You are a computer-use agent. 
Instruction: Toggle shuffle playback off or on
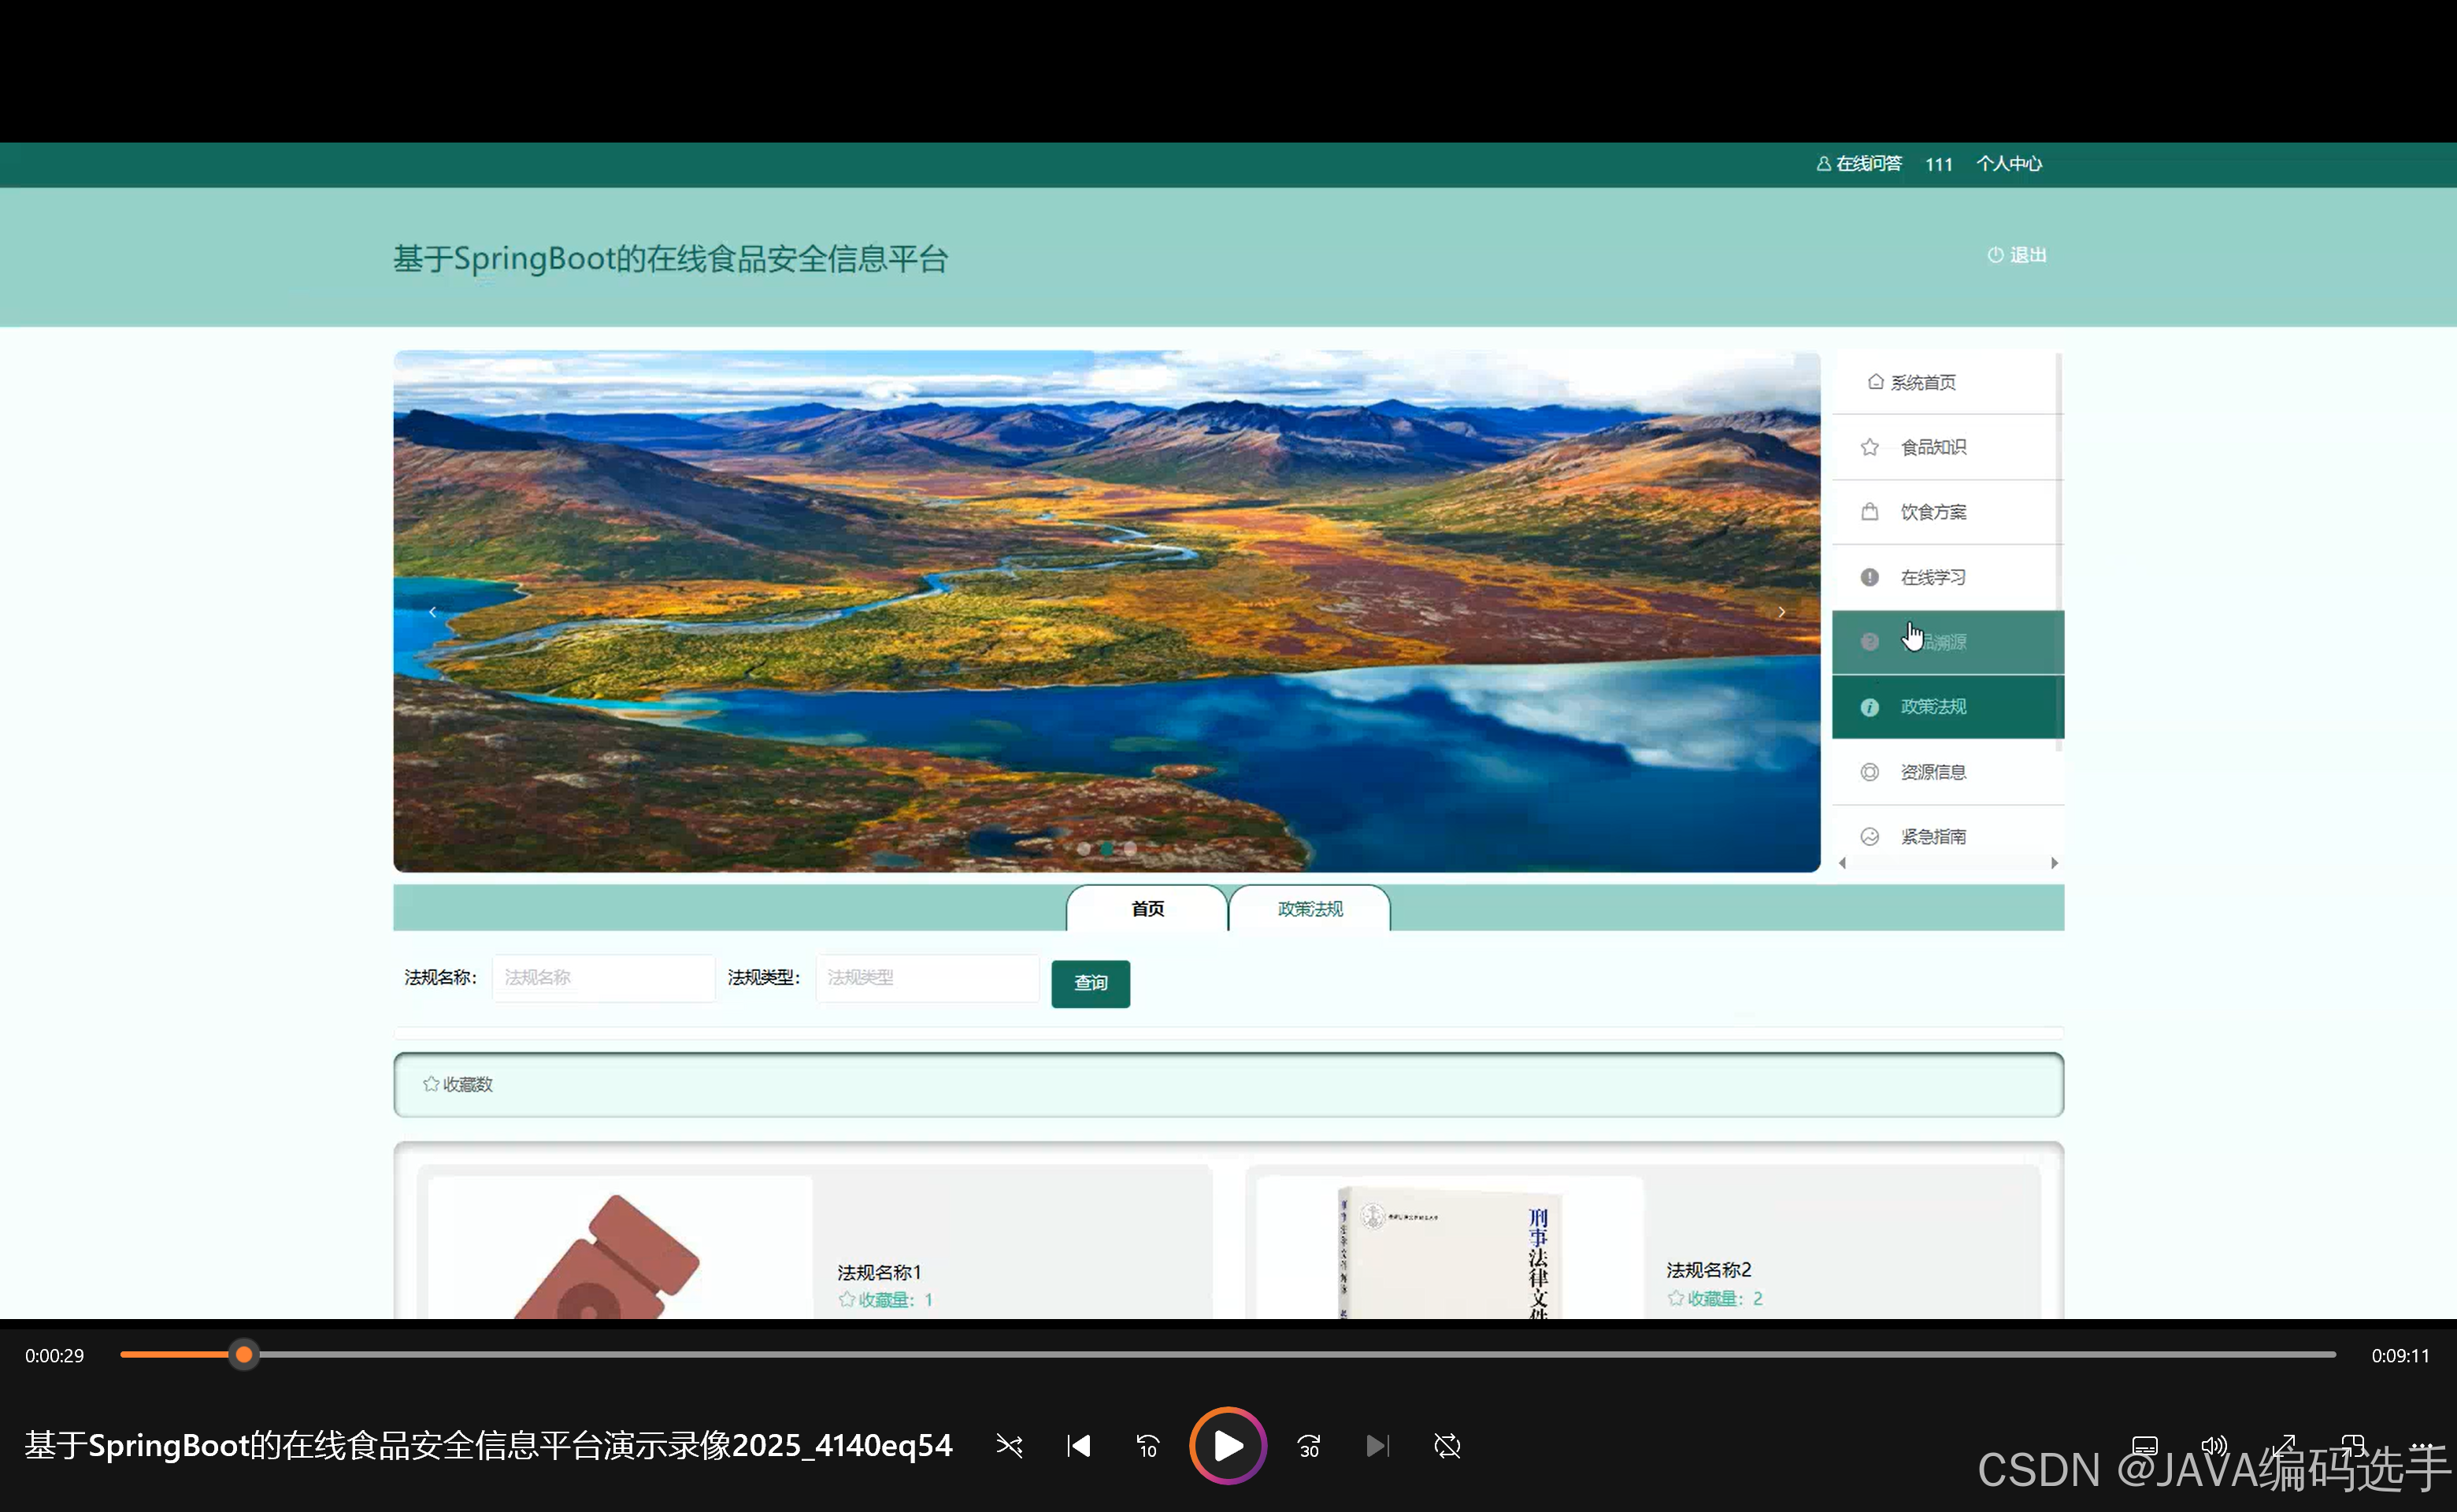[x=1009, y=1446]
